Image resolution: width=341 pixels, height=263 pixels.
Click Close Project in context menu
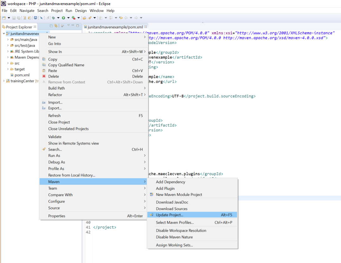[93, 122]
